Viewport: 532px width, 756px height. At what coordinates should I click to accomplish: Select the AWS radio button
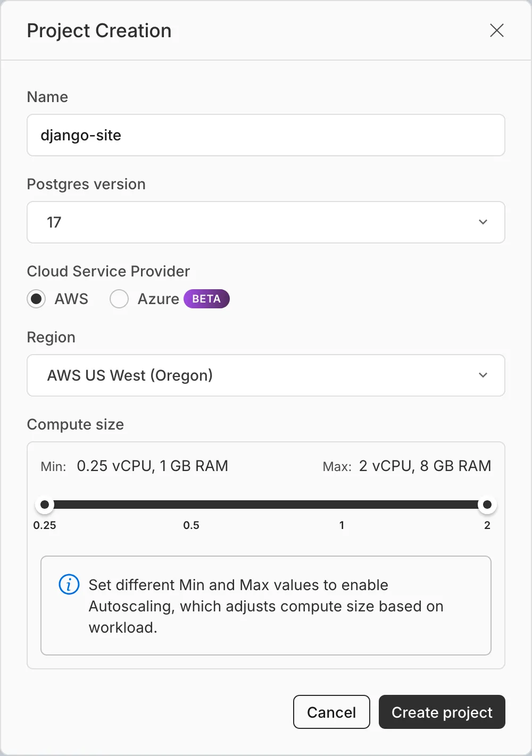pos(36,299)
